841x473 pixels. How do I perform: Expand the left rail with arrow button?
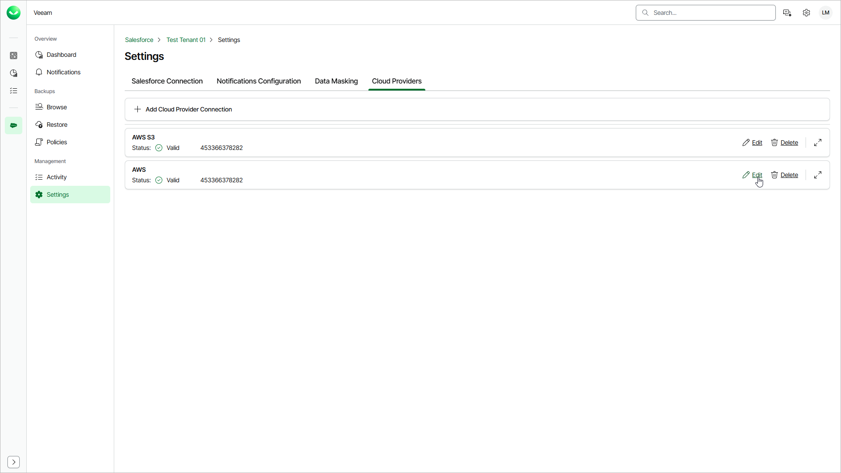pyautogui.click(x=14, y=462)
